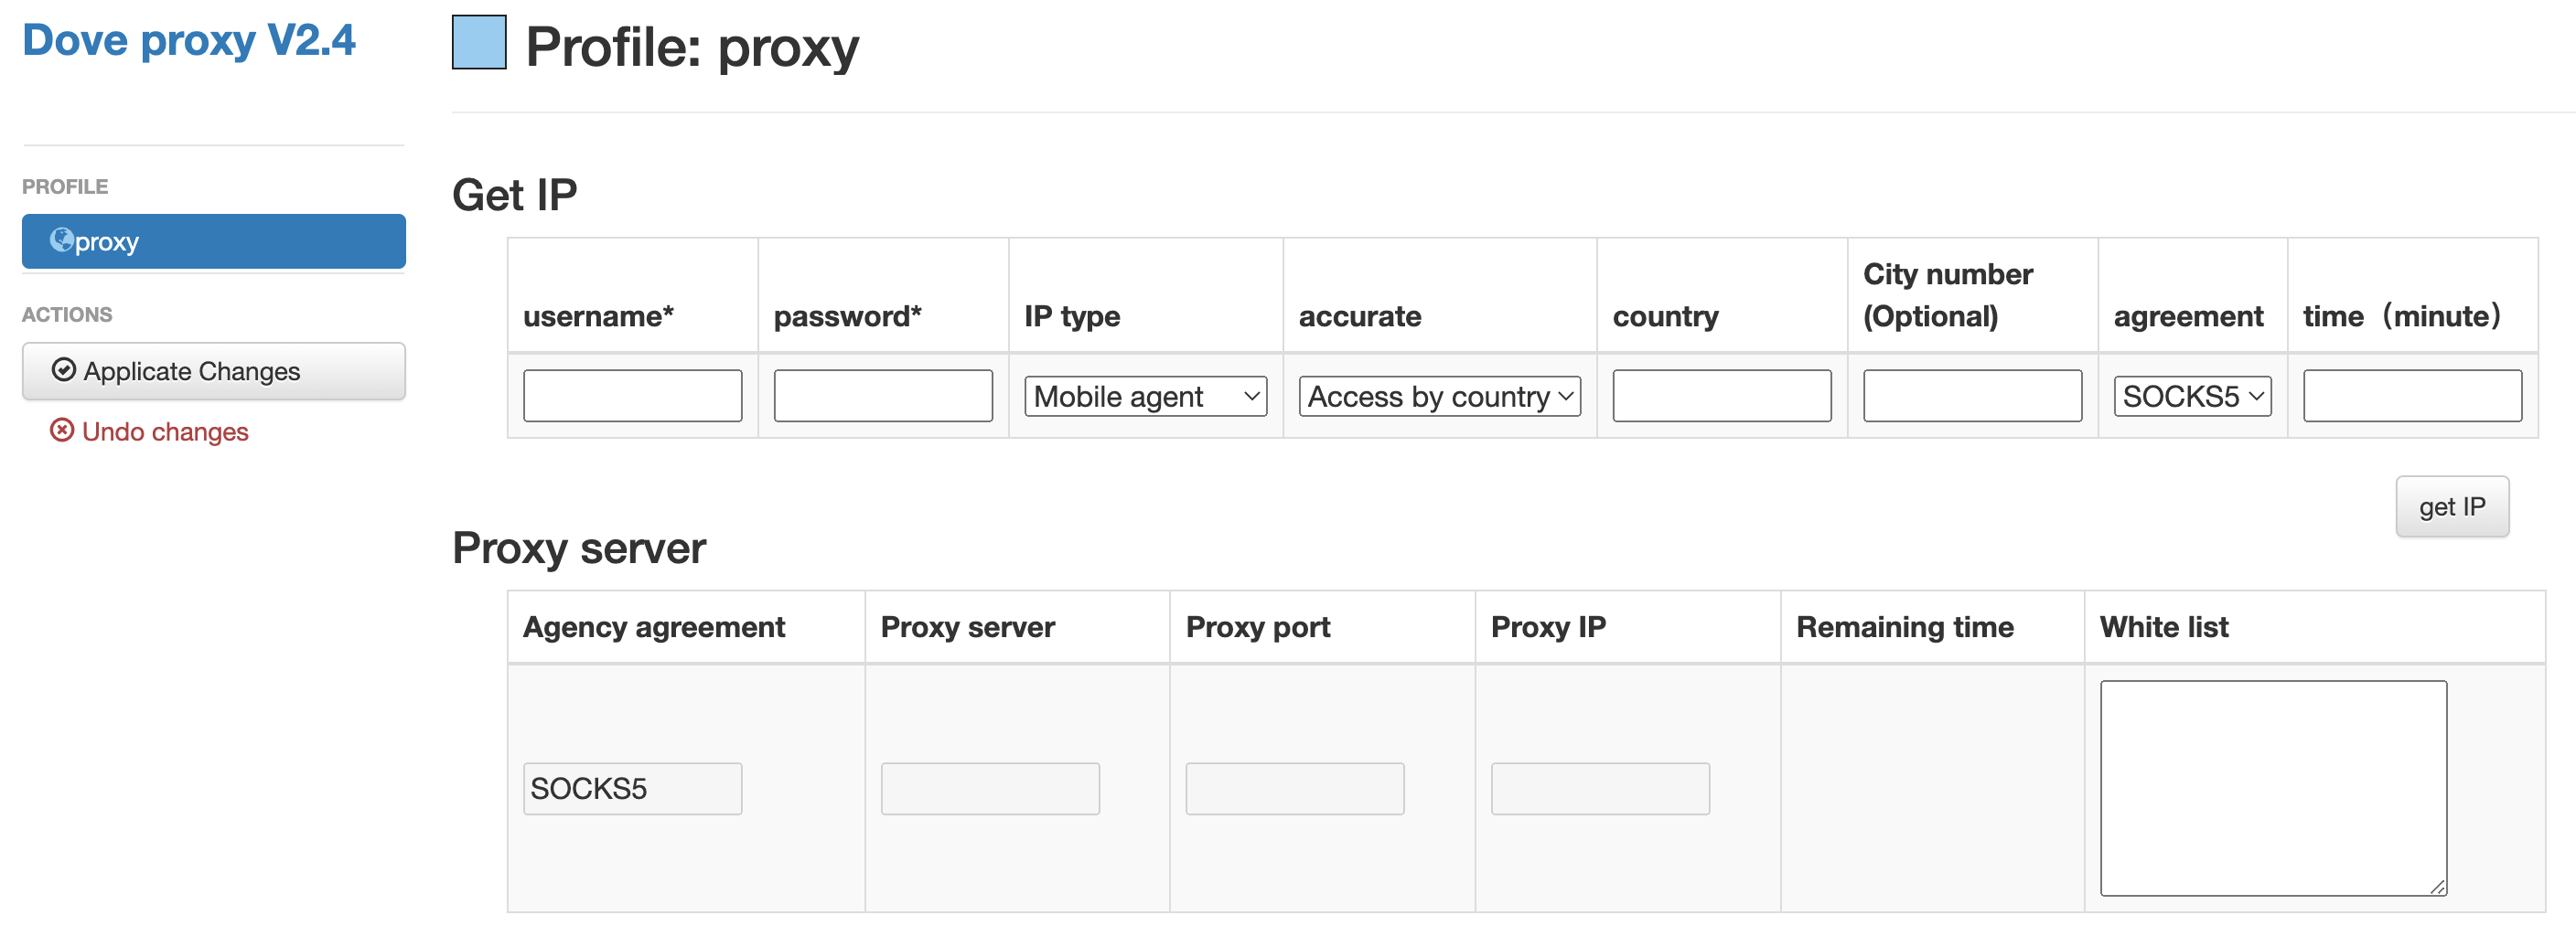Screen dimensions: 2576x947
Task: Click the red X icon beside Undo changes
Action: (x=62, y=431)
